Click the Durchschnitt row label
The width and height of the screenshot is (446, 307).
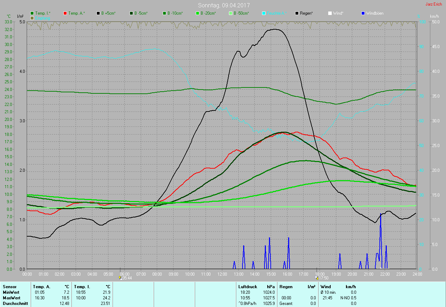click(x=15, y=304)
